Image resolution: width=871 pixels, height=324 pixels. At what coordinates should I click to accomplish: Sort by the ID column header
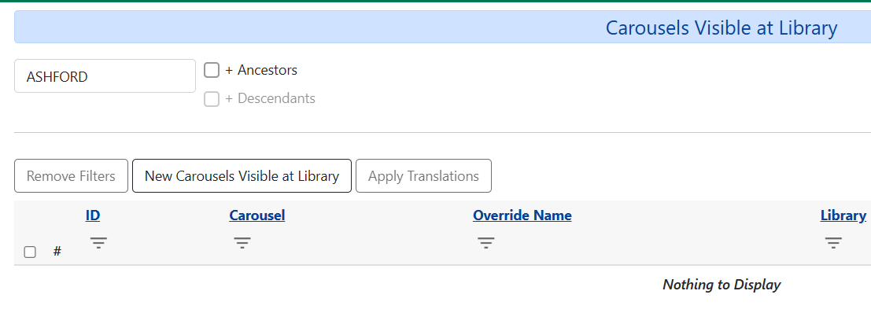[x=93, y=215]
